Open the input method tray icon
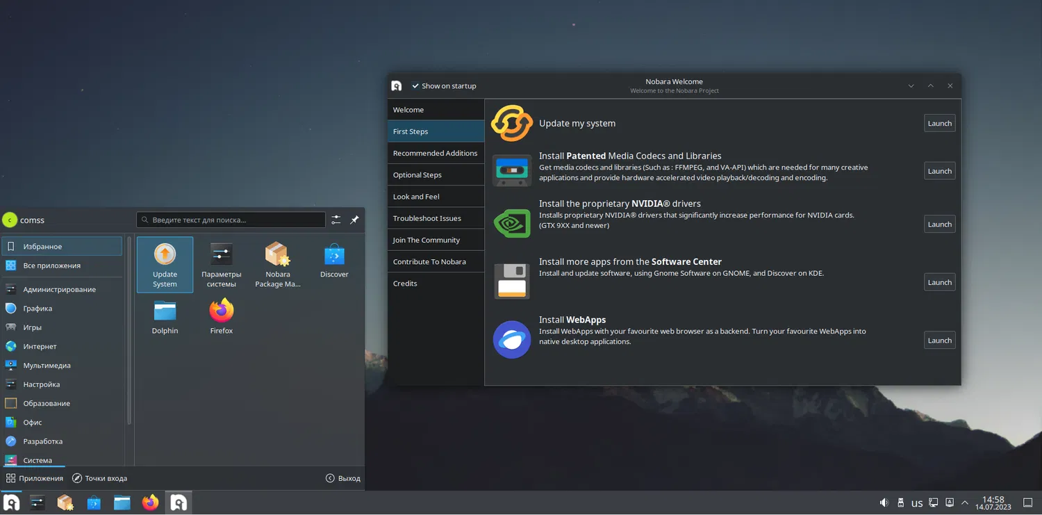Screen dimensions: 1042x515 950,502
